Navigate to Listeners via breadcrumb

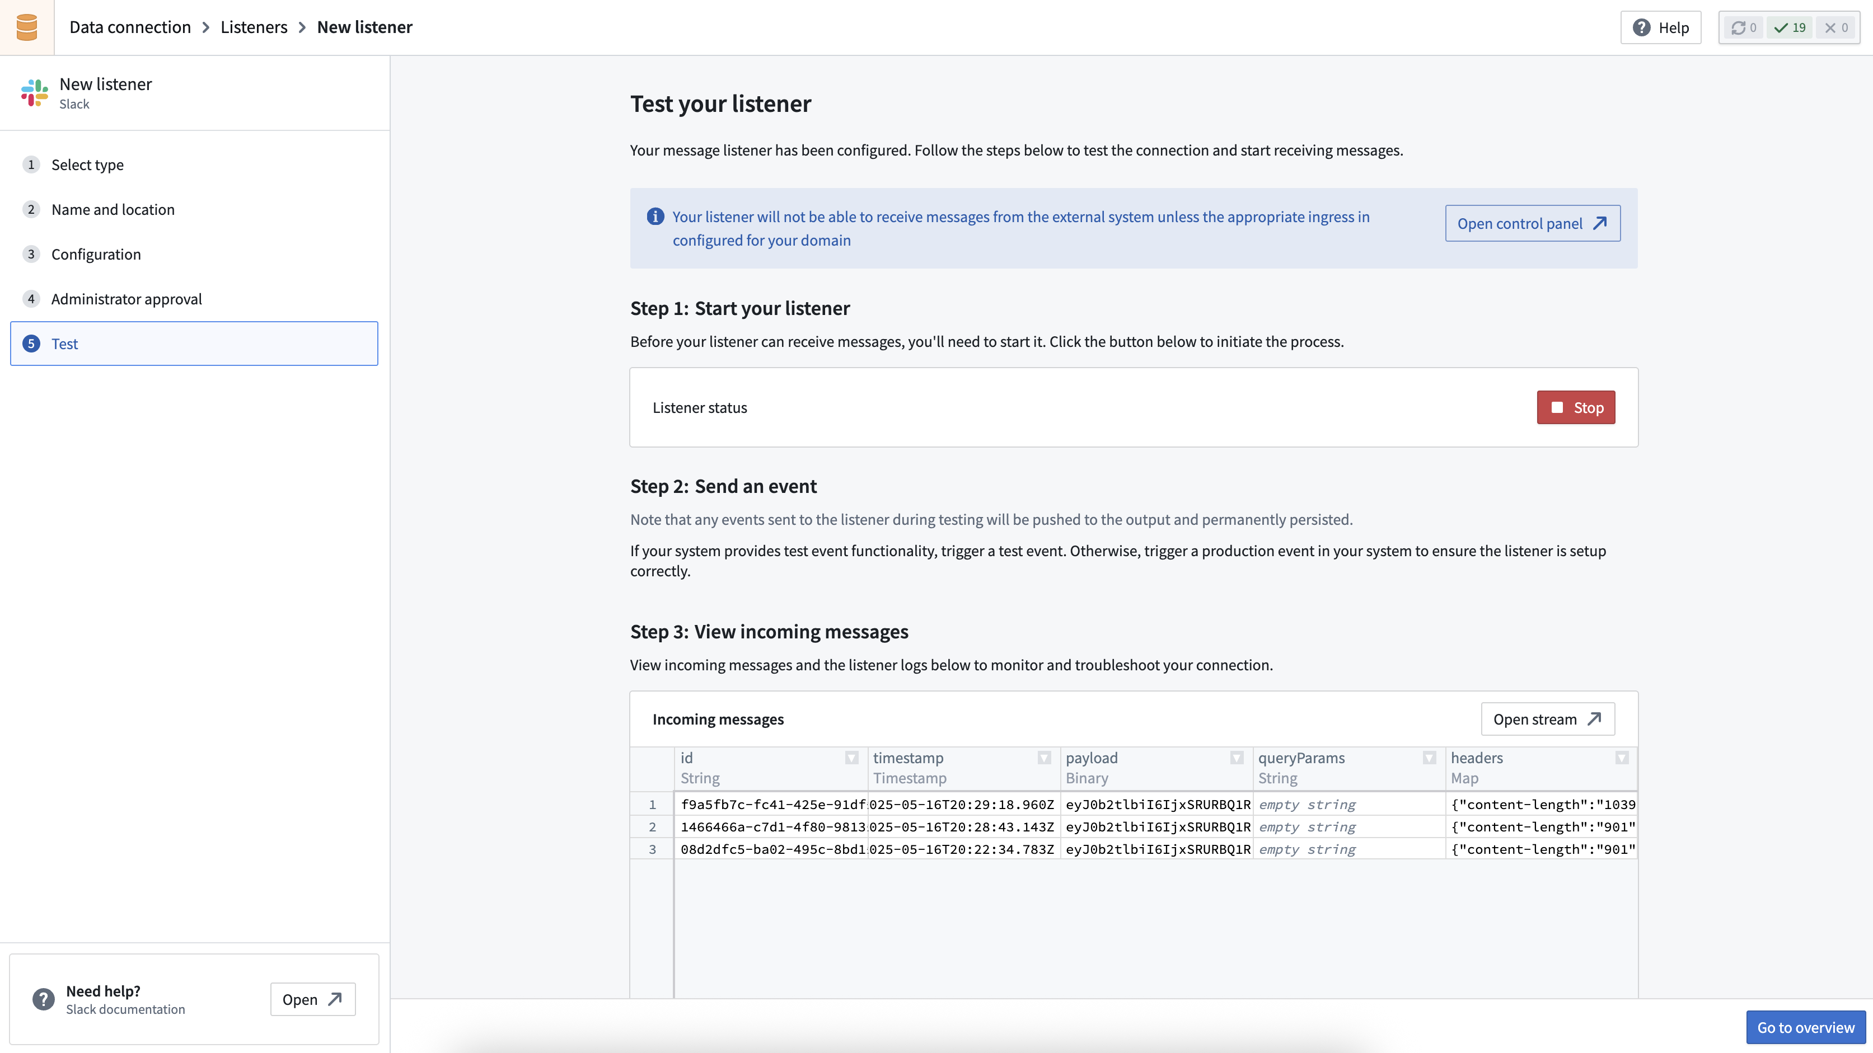pyautogui.click(x=253, y=27)
